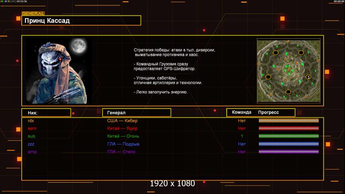Click the 'Команда' column header
This screenshot has height=194, width=345.
pos(241,112)
